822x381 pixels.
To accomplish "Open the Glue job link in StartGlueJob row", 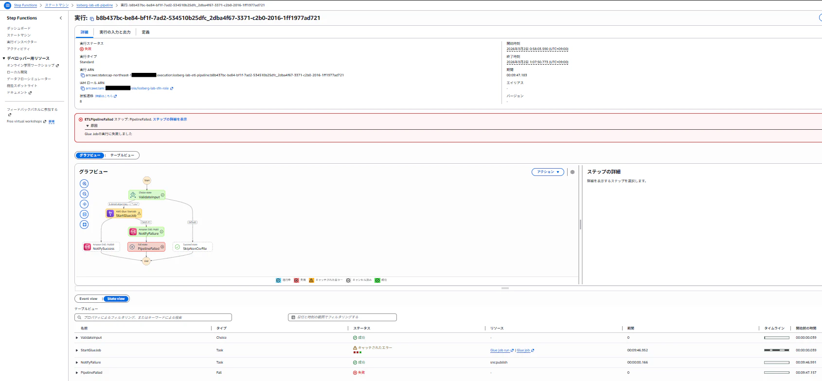I will [525, 350].
